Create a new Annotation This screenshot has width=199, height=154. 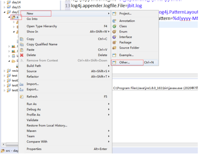(x=135, y=21)
